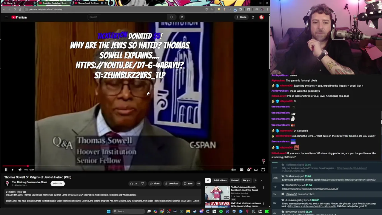Image resolution: width=382 pixels, height=215 pixels.
Task: Click the YouTube page scrollbar down arrow
Action: 269,207
